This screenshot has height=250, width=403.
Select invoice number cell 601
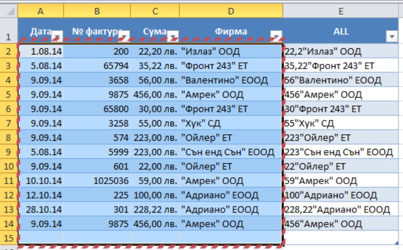coord(97,166)
